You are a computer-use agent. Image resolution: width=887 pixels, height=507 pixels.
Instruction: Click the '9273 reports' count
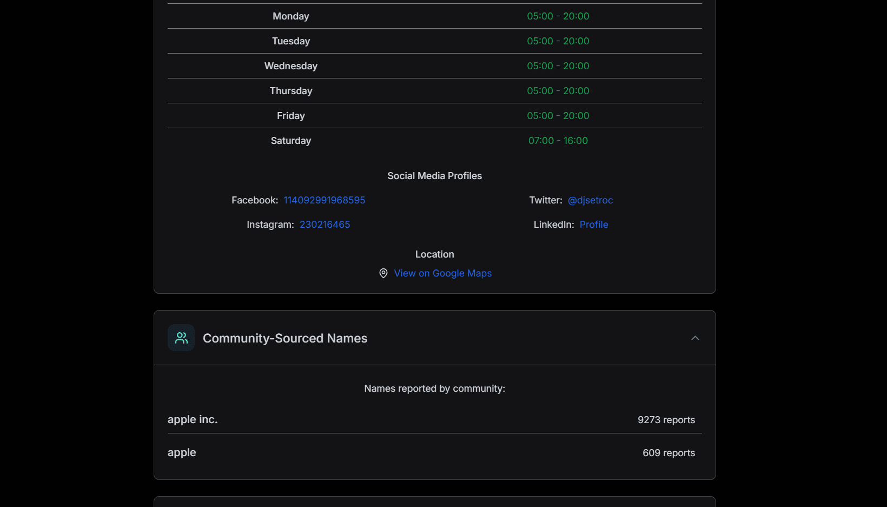(x=666, y=420)
